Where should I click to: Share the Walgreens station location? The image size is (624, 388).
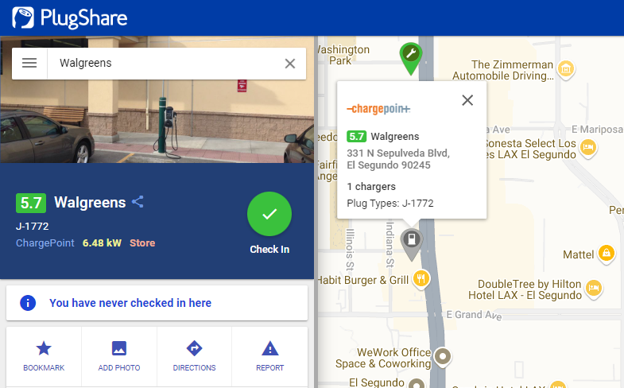[x=138, y=202]
